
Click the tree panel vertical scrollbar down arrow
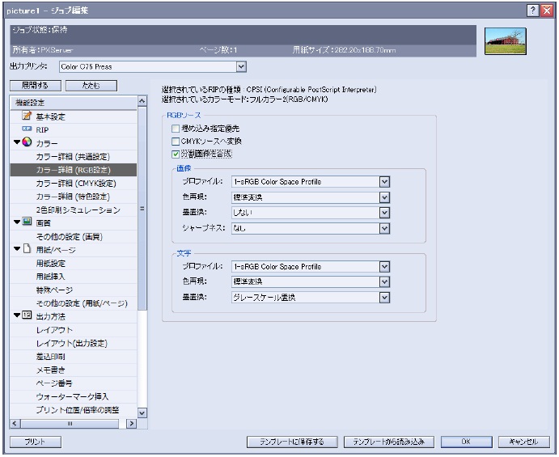[142, 413]
